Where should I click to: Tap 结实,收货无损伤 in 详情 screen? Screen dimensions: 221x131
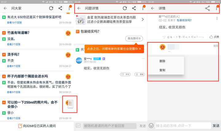[172, 27]
